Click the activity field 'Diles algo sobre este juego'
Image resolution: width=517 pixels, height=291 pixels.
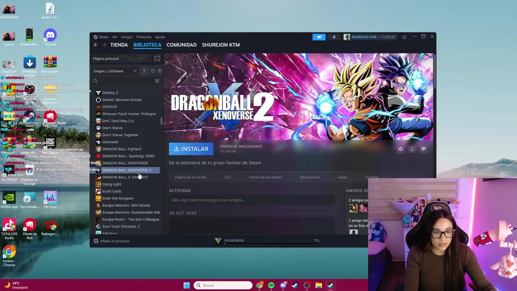pos(252,200)
